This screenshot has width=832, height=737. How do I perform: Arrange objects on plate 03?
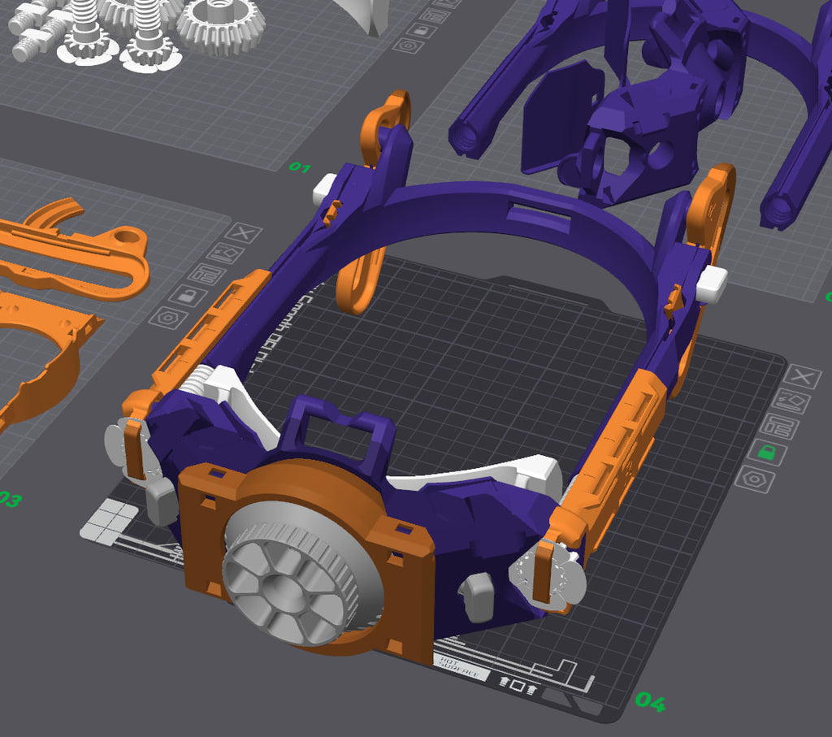click(207, 275)
